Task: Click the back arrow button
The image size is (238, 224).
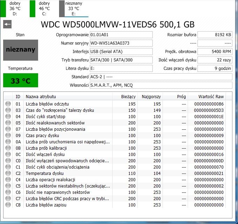Action: point(7,24)
